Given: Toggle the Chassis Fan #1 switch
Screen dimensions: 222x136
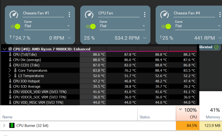Looking at the screenshot, I should [15, 26].
